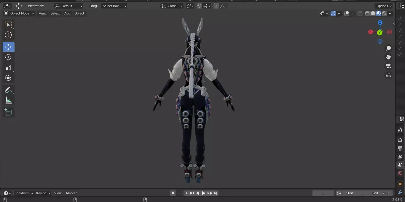Open 3D viewport editor type dropdown
The width and height of the screenshot is (405, 202).
tap(7, 6)
